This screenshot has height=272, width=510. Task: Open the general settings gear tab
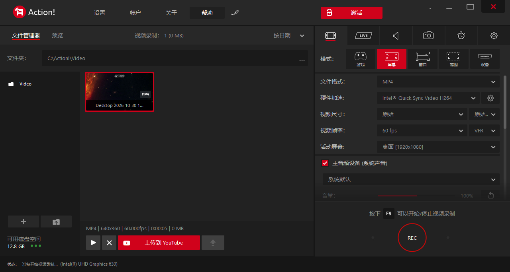coord(494,36)
